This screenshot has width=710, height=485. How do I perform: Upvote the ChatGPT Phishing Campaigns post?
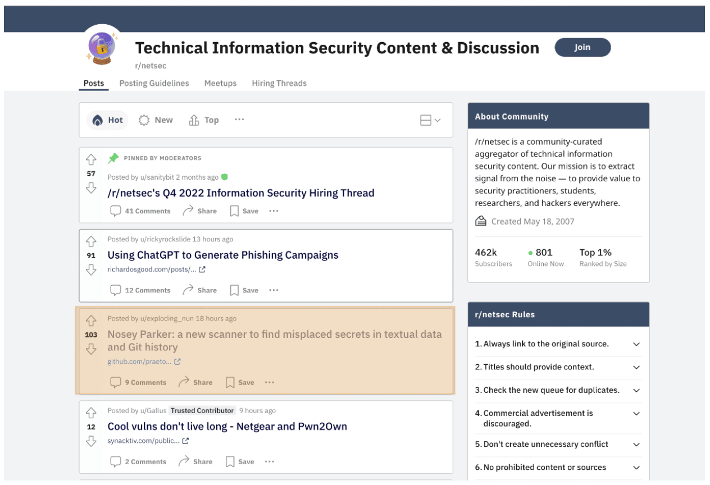tap(91, 241)
